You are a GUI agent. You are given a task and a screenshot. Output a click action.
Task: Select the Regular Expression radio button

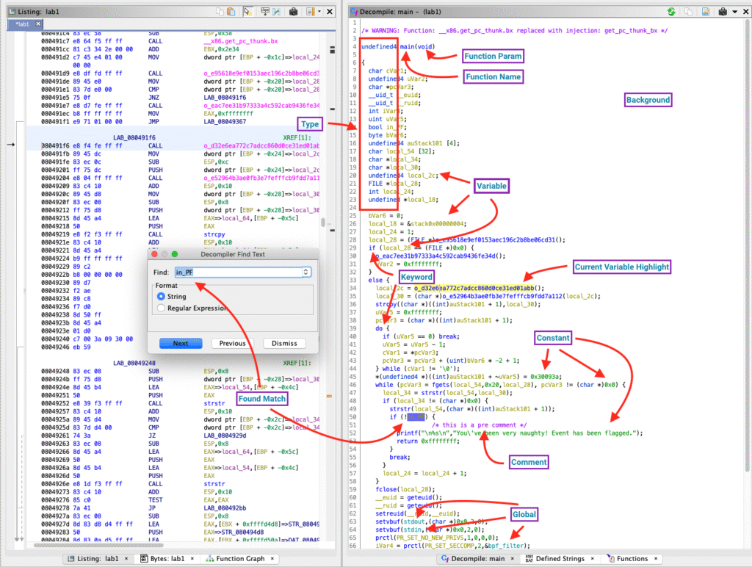click(161, 308)
